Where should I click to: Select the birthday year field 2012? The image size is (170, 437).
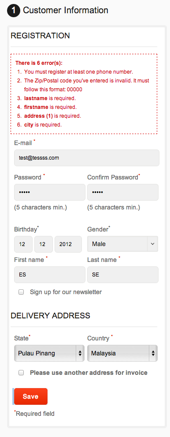pos(68,244)
